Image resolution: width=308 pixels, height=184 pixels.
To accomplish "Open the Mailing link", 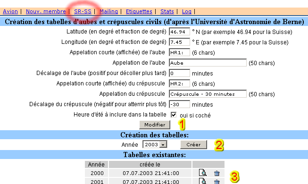I will (x=108, y=11).
